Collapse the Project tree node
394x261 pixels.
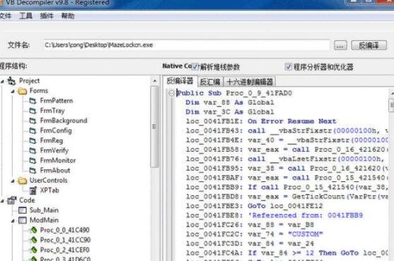tap(2, 81)
